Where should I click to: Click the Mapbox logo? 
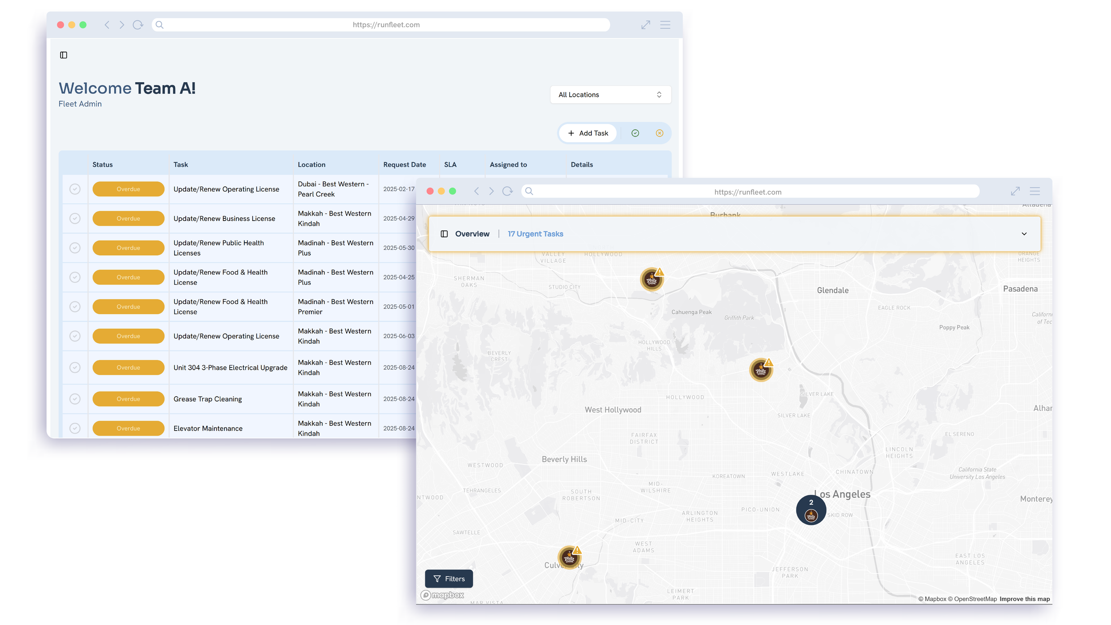(442, 595)
